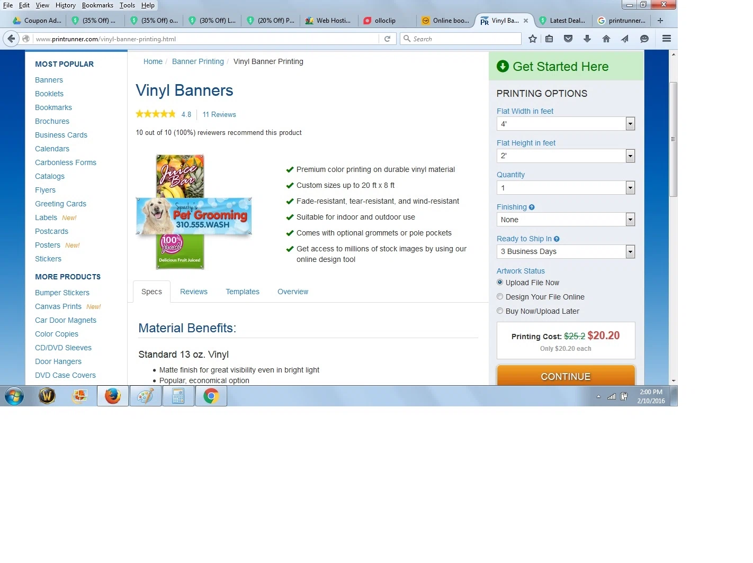Open Paint from the taskbar

coord(146,396)
